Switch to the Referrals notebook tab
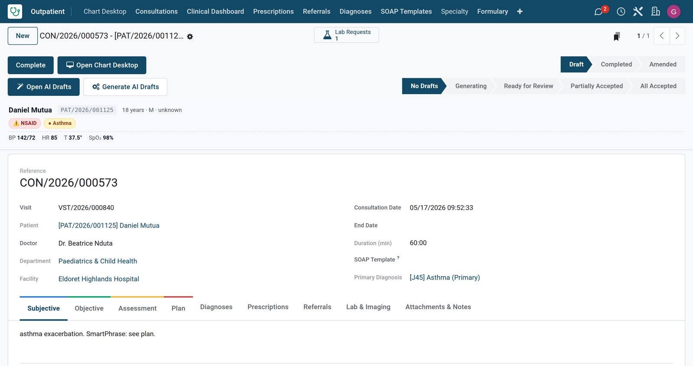This screenshot has width=693, height=366. [x=317, y=307]
